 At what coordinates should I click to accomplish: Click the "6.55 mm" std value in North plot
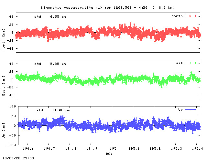coord(58,17)
